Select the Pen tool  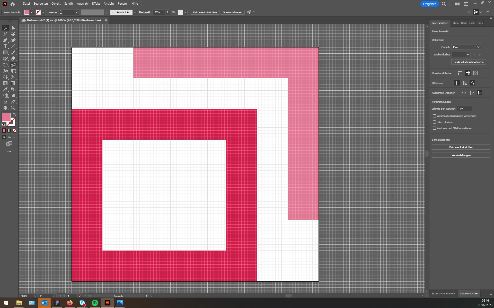pos(5,40)
